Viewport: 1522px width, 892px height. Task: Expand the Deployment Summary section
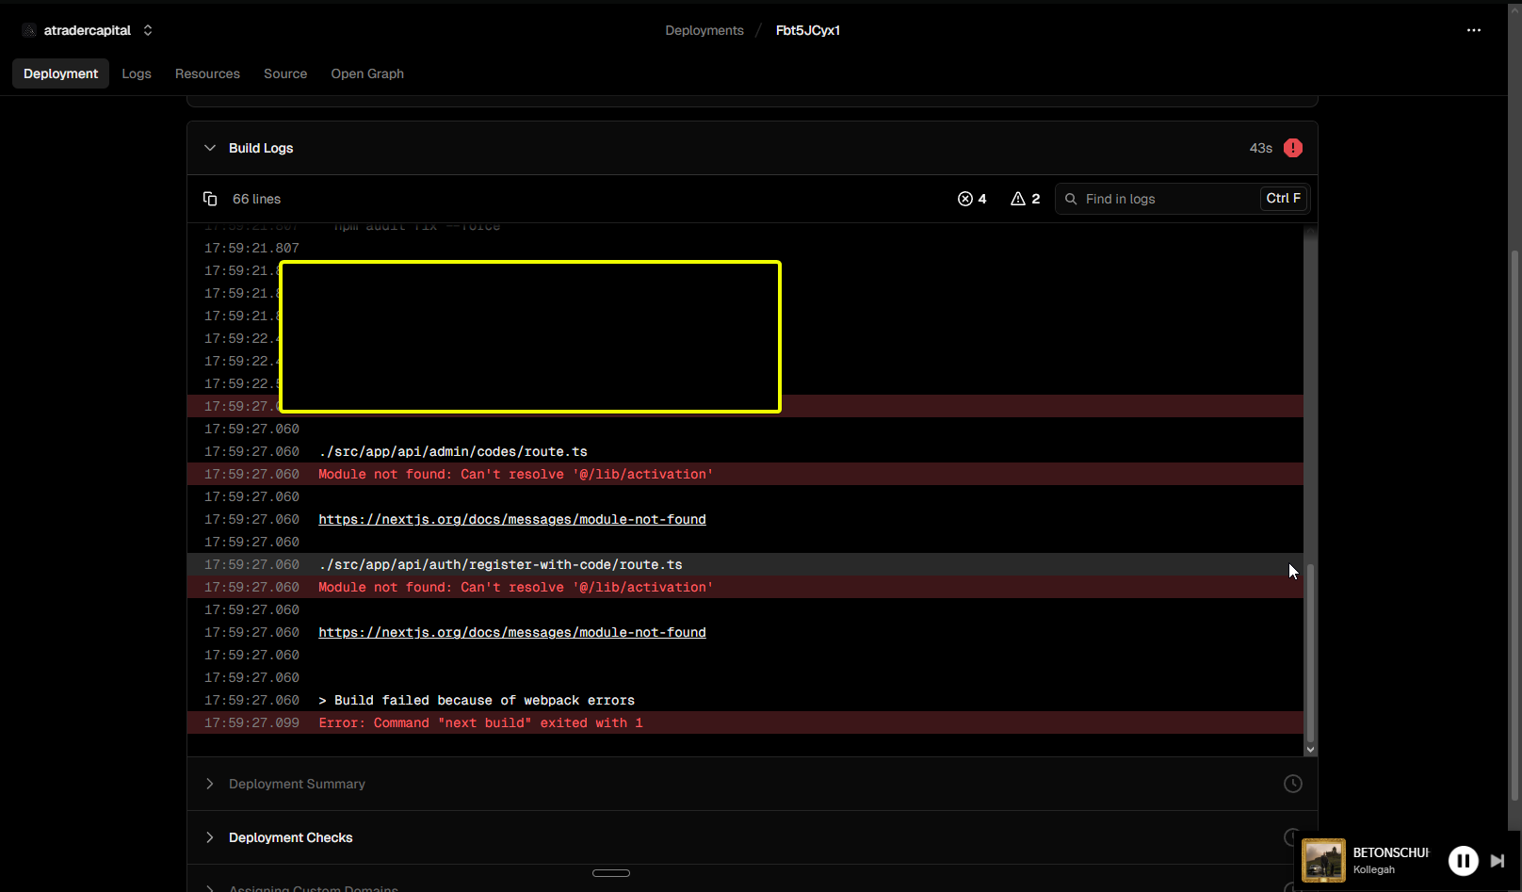coord(297,784)
